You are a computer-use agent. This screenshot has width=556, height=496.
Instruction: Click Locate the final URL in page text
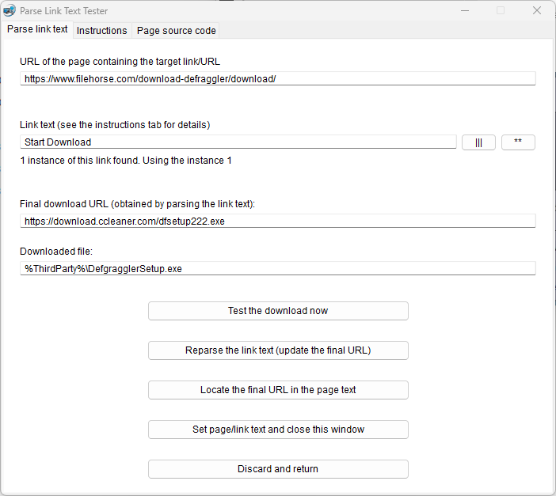[x=278, y=390]
